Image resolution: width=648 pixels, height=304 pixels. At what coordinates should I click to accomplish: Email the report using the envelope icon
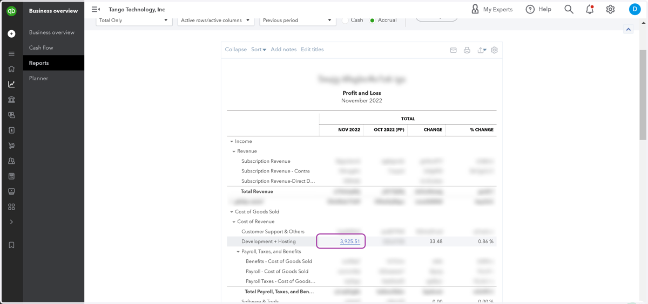(453, 50)
